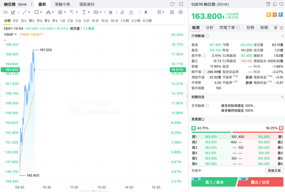Open chart settings gear icon
This screenshot has width=285, height=192.
point(181,12)
